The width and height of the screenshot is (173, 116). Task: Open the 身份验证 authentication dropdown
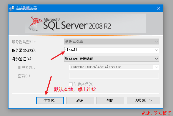[x=112, y=59]
